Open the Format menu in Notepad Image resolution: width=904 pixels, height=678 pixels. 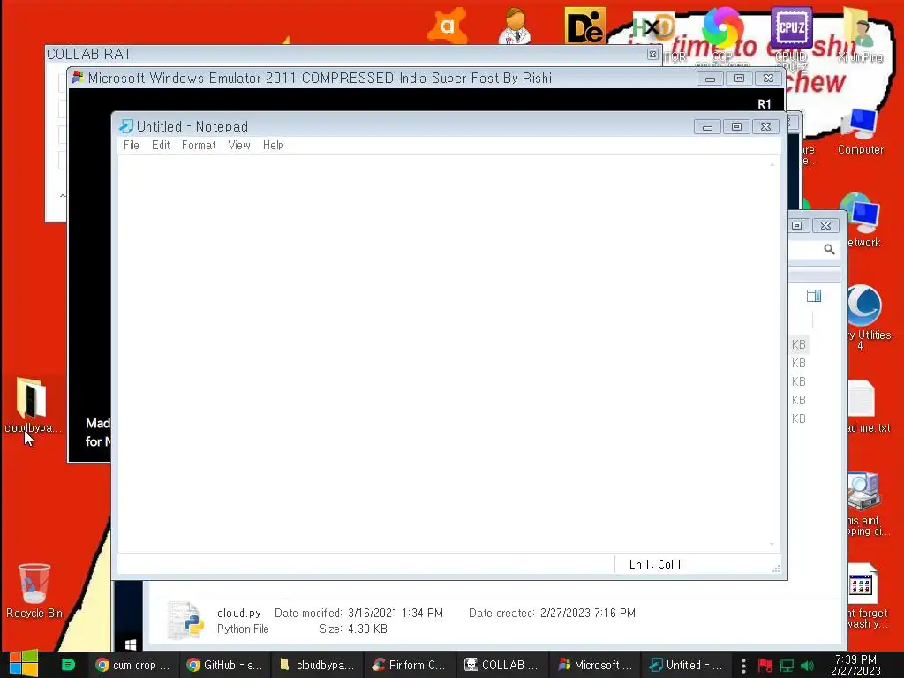[199, 146]
